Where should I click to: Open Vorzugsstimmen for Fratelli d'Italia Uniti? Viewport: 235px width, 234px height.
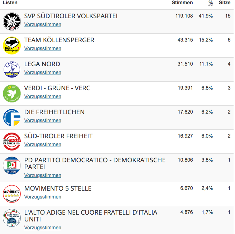[x=43, y=228]
